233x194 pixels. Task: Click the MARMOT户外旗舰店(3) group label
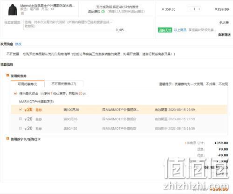(x=36, y=102)
